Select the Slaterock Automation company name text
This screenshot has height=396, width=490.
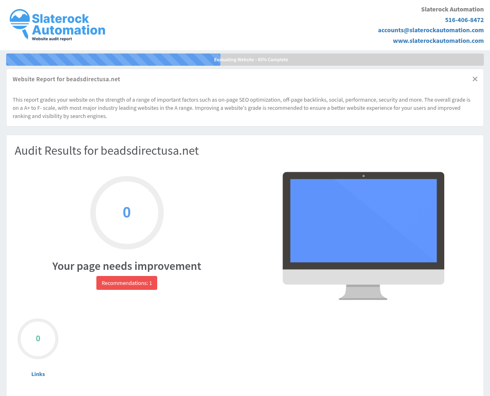tap(452, 9)
